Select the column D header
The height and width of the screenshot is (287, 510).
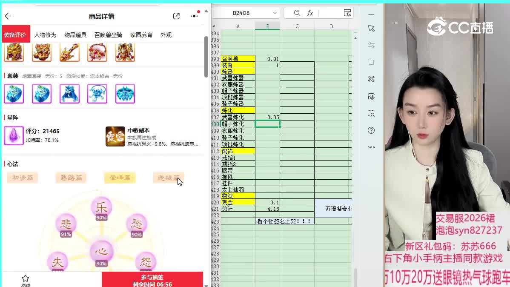(x=332, y=26)
